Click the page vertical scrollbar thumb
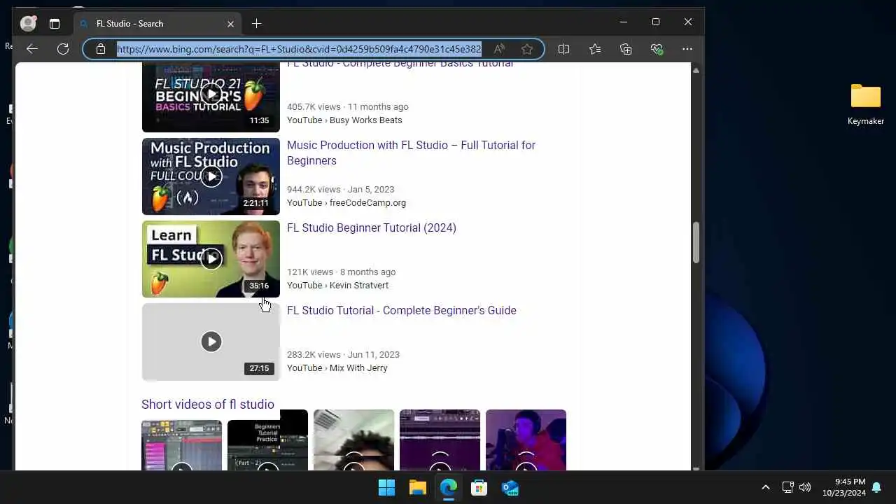The image size is (896, 504). click(696, 243)
